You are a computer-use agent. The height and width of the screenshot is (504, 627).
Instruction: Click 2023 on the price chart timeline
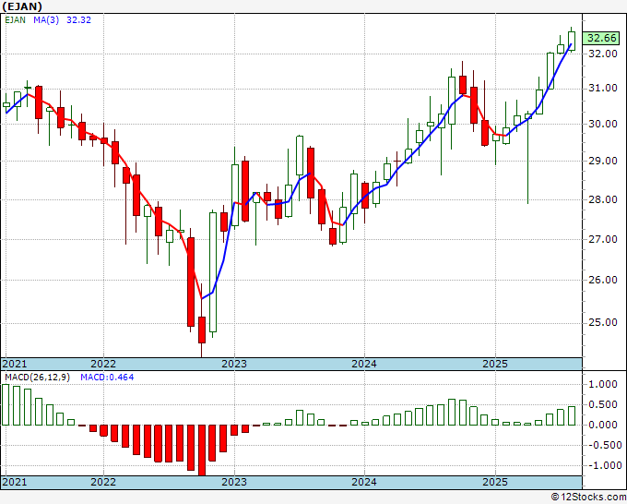point(234,364)
